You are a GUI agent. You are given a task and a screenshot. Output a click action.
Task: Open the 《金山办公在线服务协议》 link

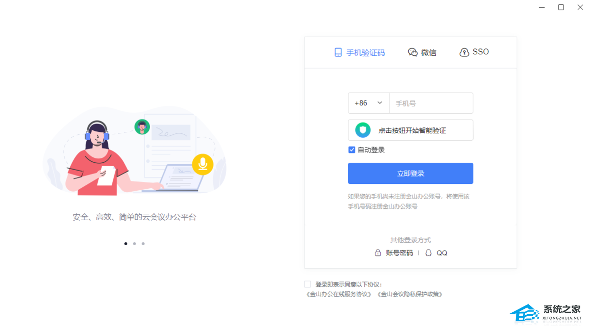click(x=339, y=294)
